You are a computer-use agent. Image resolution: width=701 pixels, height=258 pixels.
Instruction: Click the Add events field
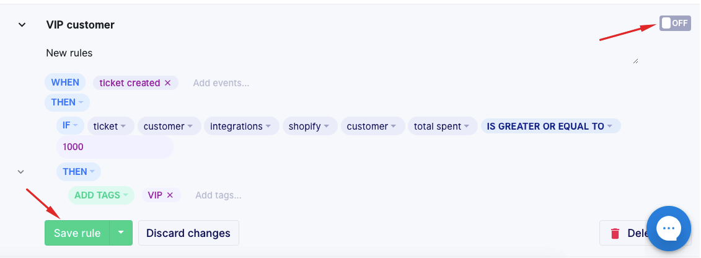coord(221,83)
